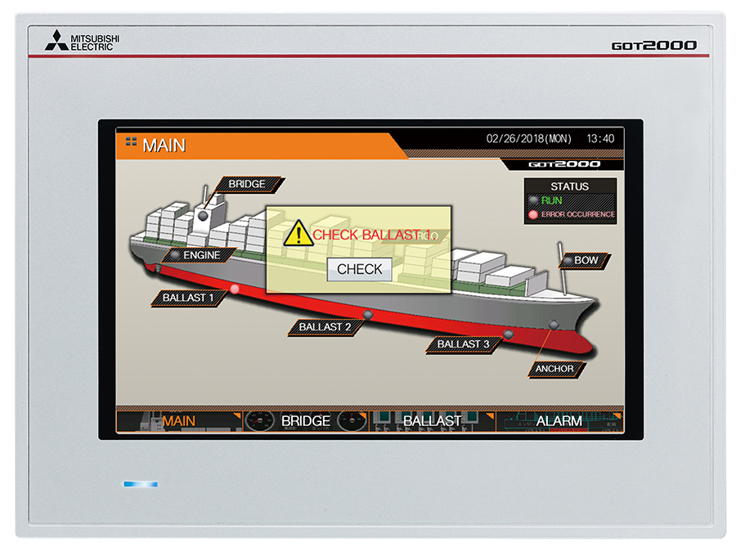Select the BALLAST 2 label

pos(325,326)
